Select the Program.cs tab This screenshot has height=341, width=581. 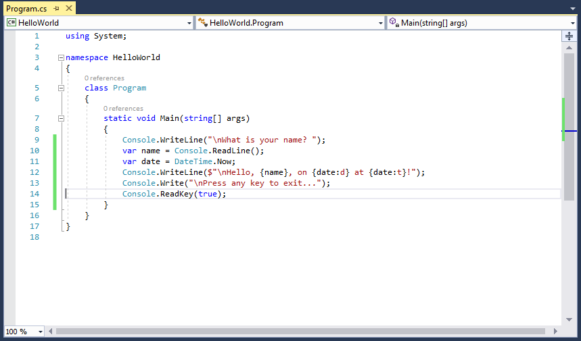point(26,8)
